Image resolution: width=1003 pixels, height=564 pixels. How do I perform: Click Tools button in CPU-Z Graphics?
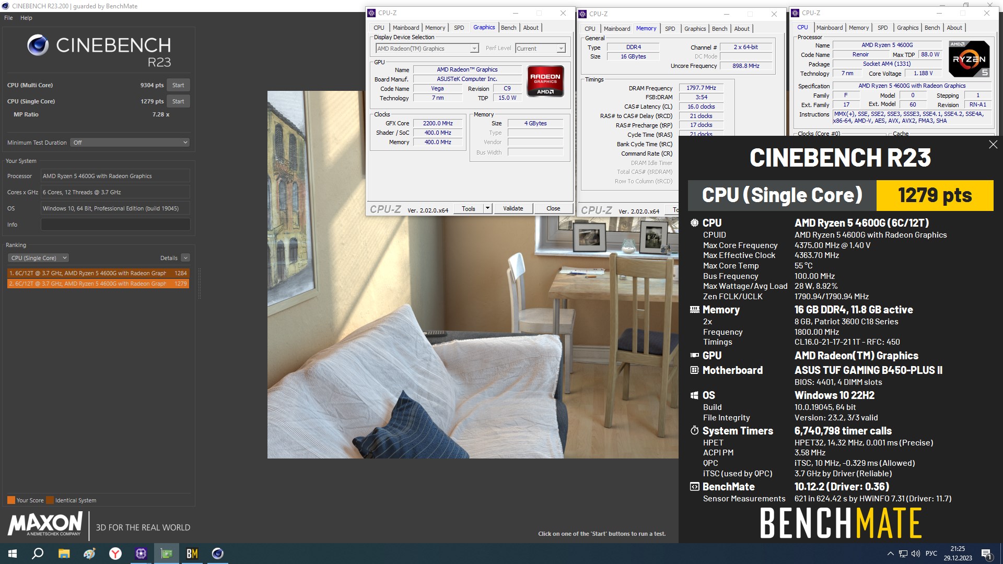click(x=469, y=208)
